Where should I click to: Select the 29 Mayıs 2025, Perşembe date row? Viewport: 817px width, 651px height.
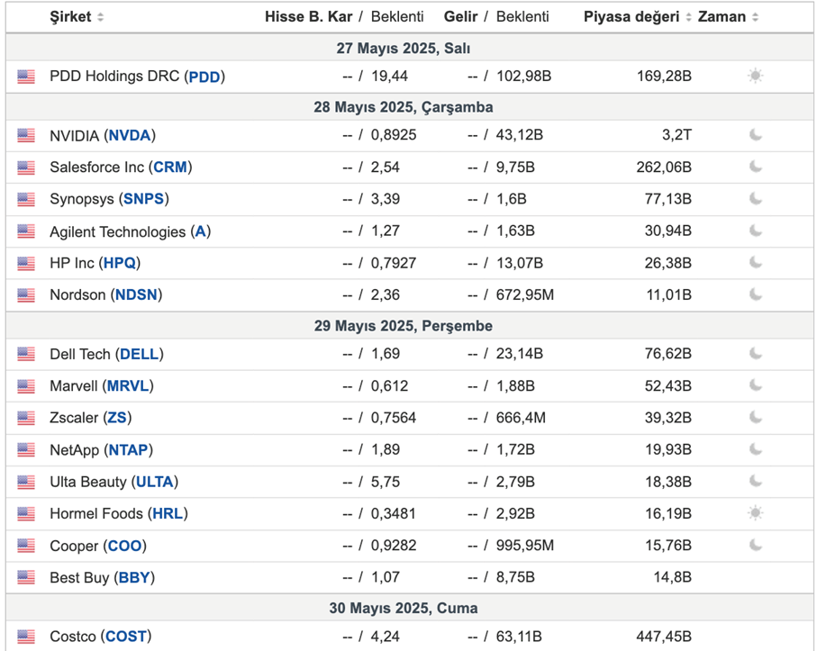coord(410,326)
